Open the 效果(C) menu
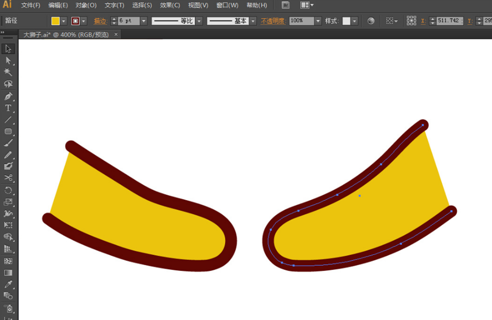This screenshot has height=320, width=492. [170, 5]
